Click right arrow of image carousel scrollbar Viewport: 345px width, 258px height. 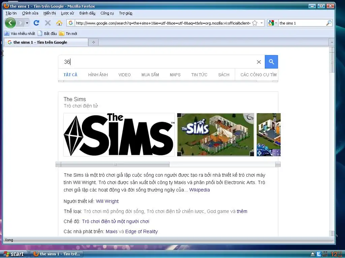(x=278, y=164)
